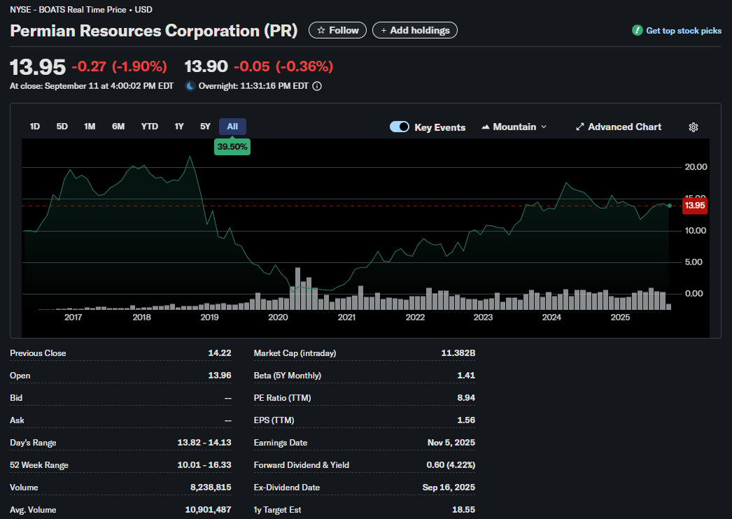Toggle the Key Events switch

pyautogui.click(x=400, y=127)
